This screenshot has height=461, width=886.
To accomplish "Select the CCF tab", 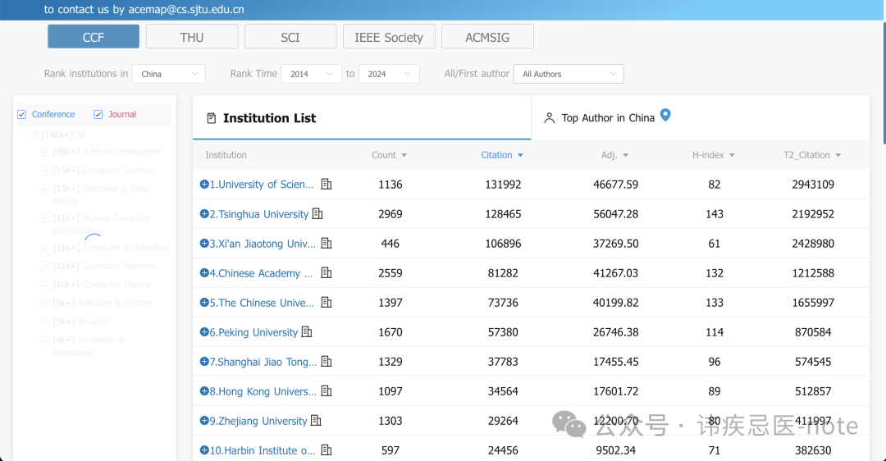I will [x=94, y=37].
